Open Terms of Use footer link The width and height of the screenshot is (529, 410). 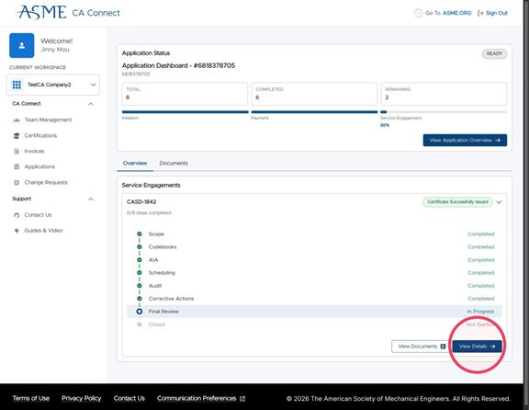[x=30, y=399]
